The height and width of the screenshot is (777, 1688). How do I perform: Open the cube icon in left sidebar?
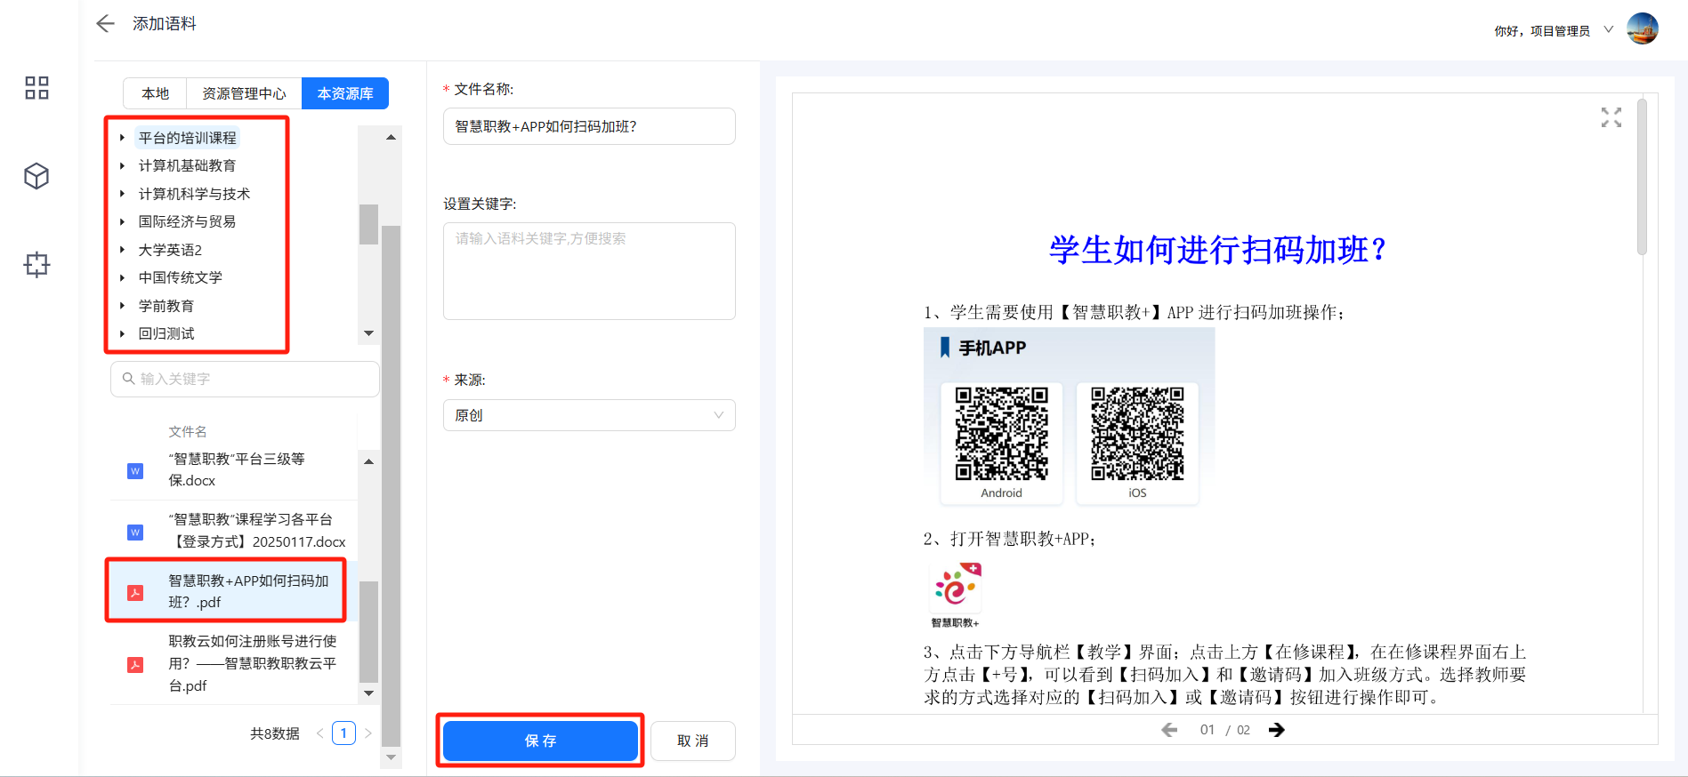[x=36, y=176]
